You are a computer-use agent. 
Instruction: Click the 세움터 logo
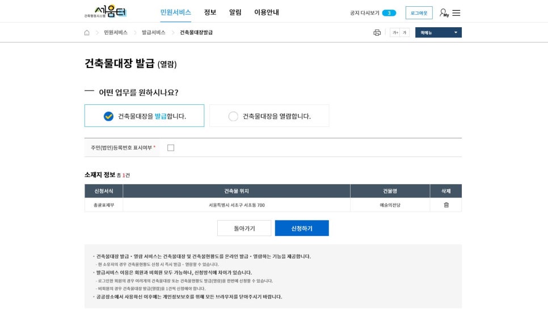point(106,12)
